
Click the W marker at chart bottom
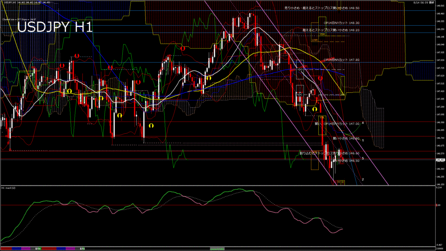click(338, 182)
